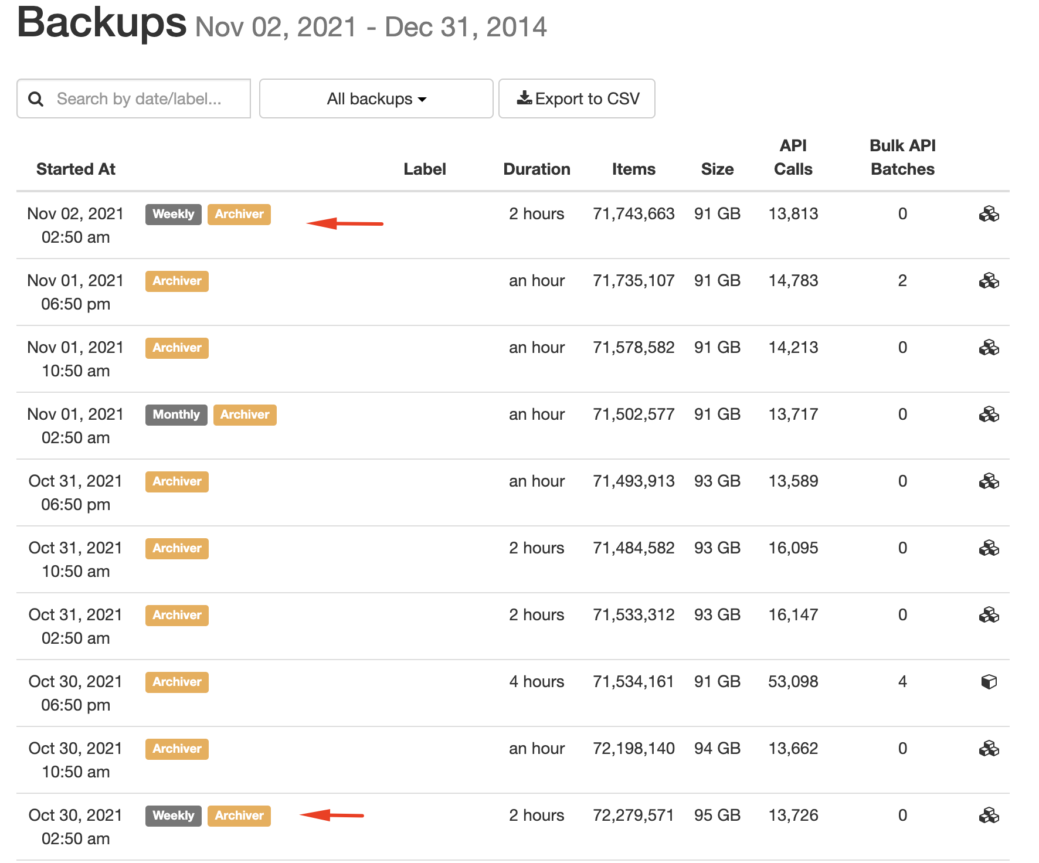Click the cubes icon on the Oct 30 Weekly row

pyautogui.click(x=989, y=815)
